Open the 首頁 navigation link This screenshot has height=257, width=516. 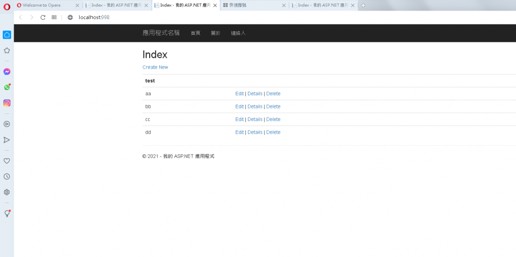(x=196, y=33)
